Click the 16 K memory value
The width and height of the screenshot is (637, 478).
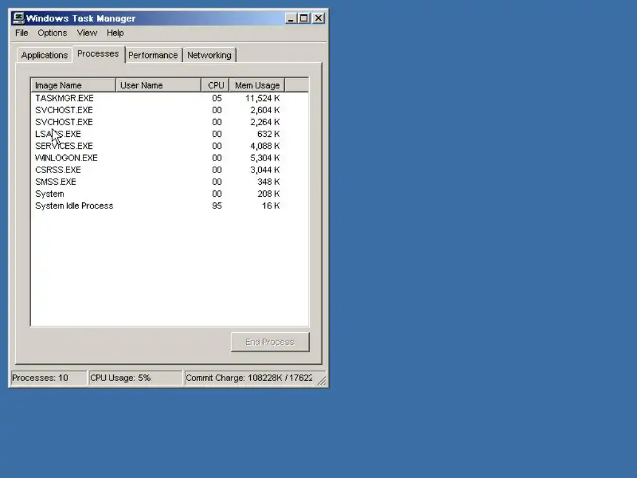(x=271, y=205)
